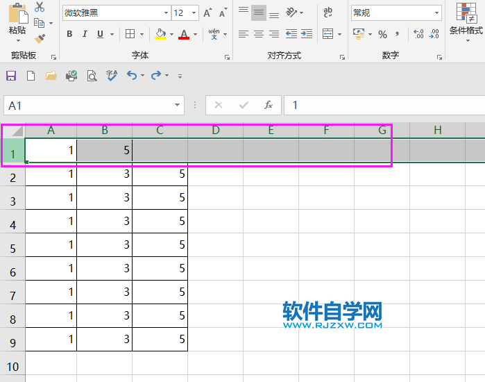The image size is (485, 382).
Task: Open font name dropdown 微软雅黑
Action: coord(166,13)
